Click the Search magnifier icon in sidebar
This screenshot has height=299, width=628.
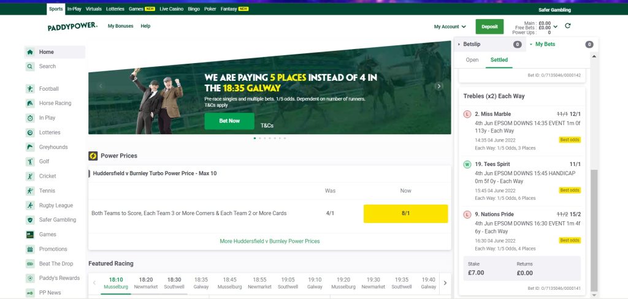pos(30,66)
